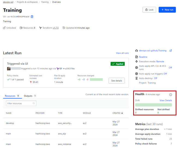Select the main aws_instance resource name
This screenshot has height=148, width=177.
tap(8, 144)
